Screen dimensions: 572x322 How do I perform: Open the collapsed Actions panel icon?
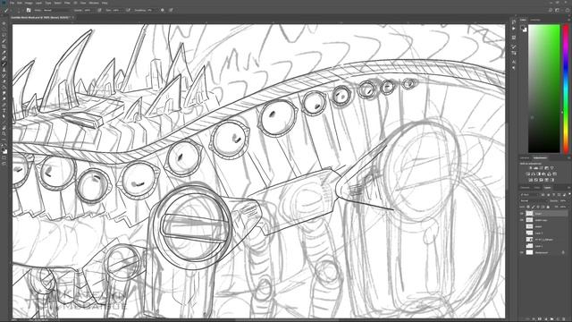pos(514,29)
